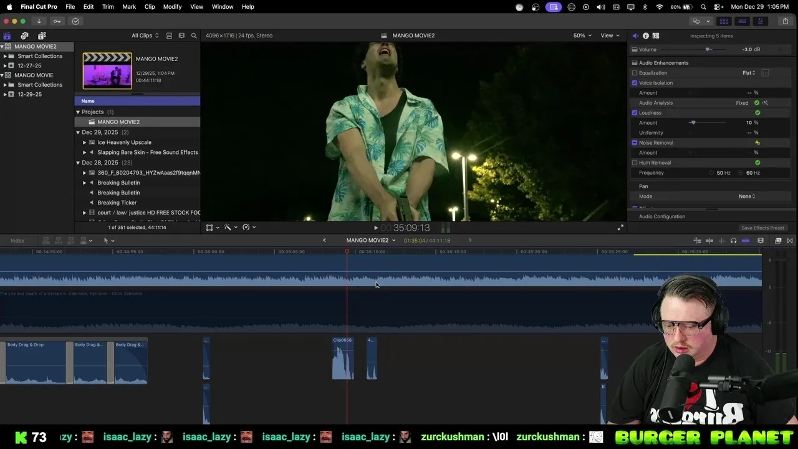Screen dimensions: 798x449
Task: Show the Transitions browser icon
Action: 790,241
